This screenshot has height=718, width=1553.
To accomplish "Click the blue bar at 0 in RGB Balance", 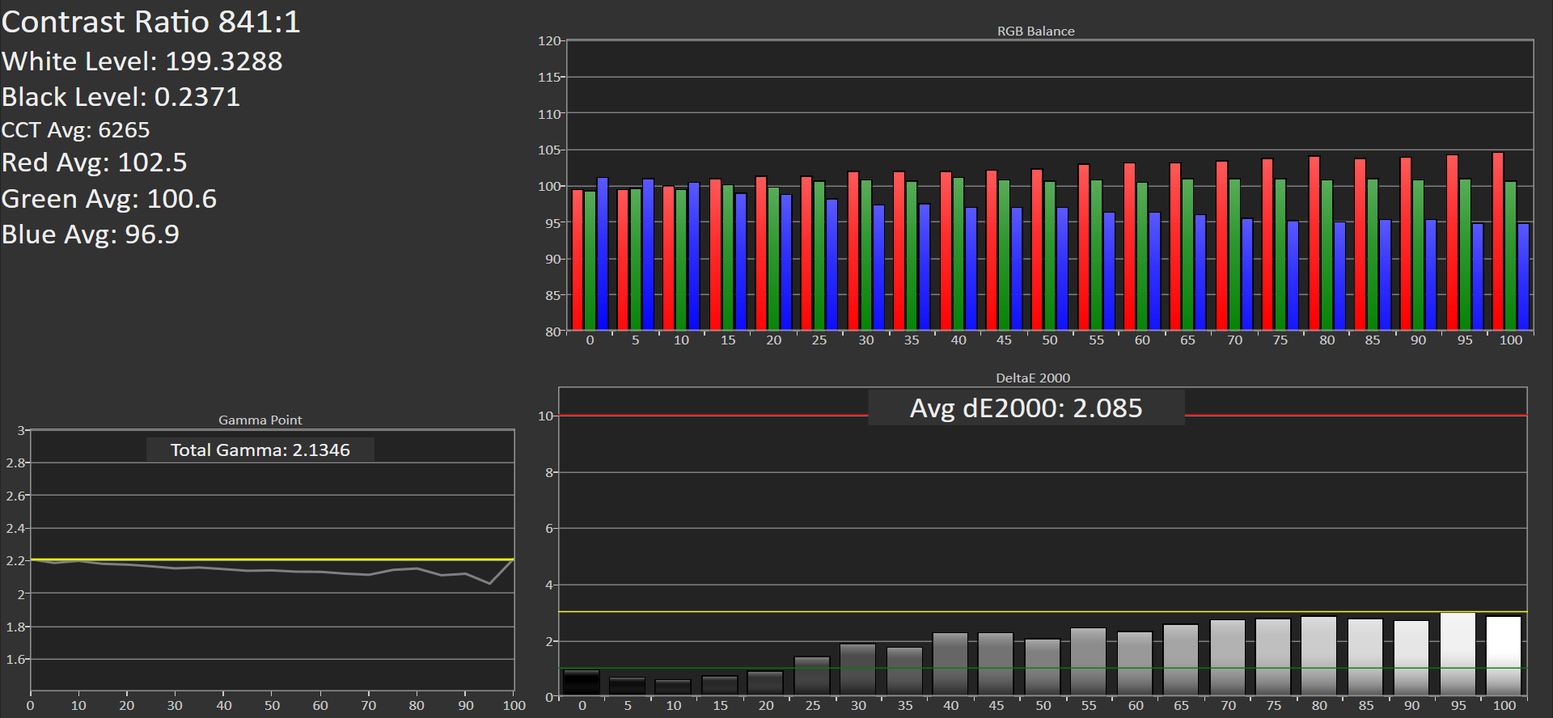I will [603, 254].
